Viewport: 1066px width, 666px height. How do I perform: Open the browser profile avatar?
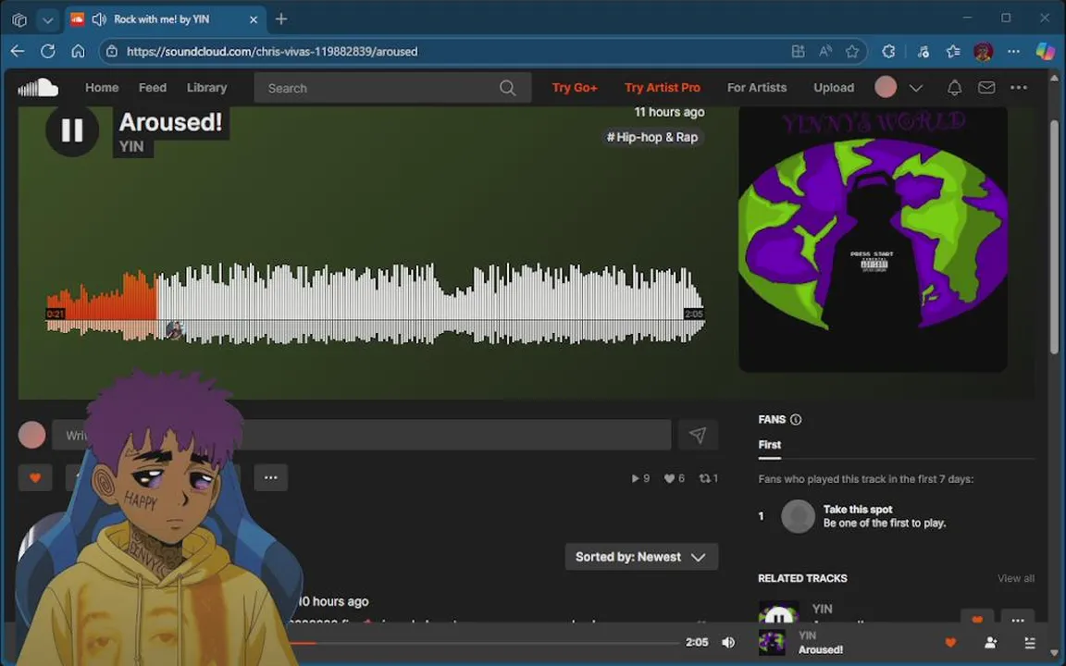[x=983, y=51]
